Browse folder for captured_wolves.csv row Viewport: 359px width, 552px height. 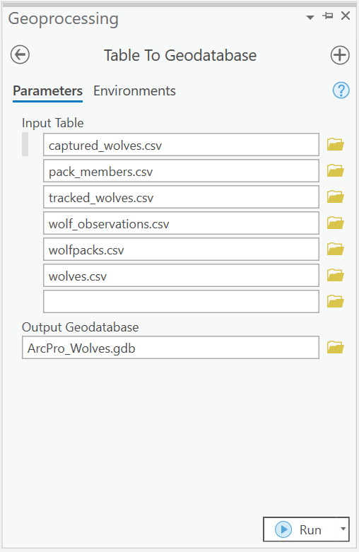pos(336,144)
